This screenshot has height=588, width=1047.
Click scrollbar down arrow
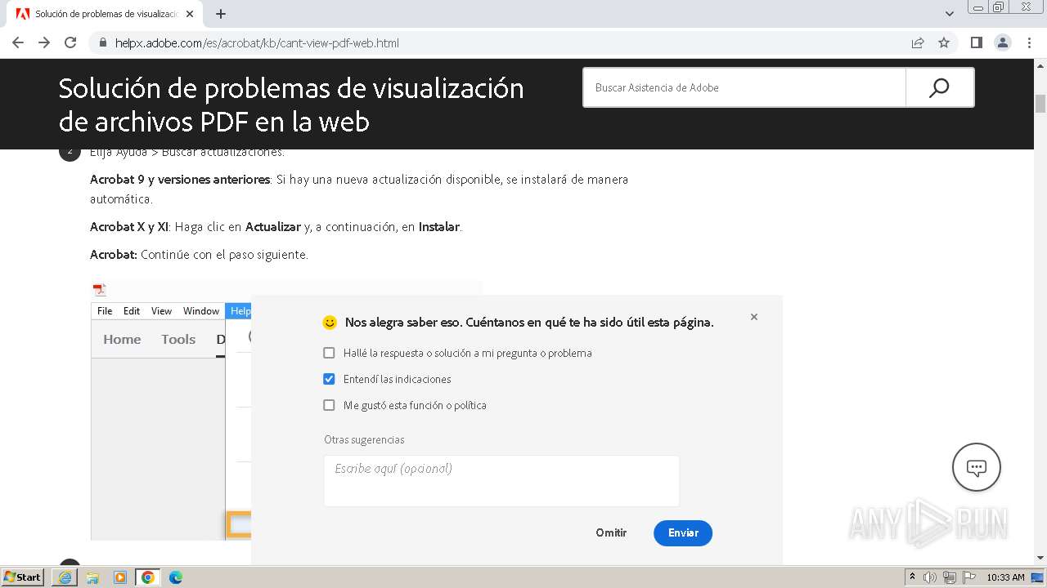click(x=1040, y=558)
